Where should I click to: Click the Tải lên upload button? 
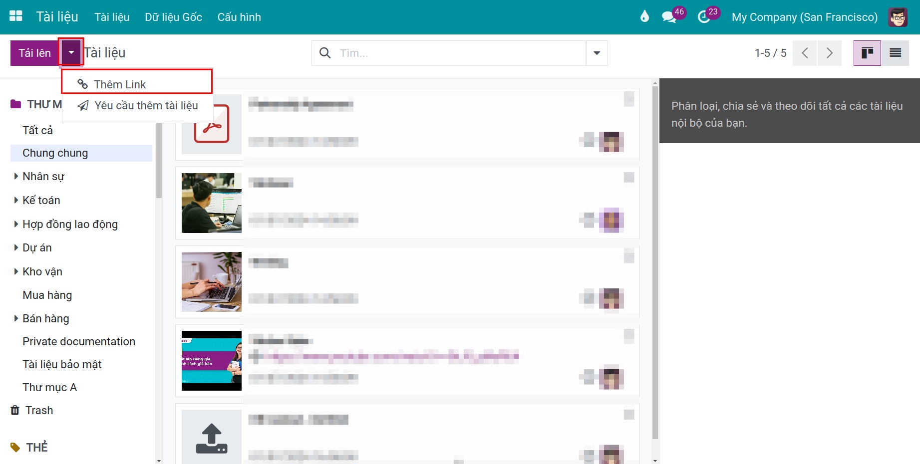[35, 53]
